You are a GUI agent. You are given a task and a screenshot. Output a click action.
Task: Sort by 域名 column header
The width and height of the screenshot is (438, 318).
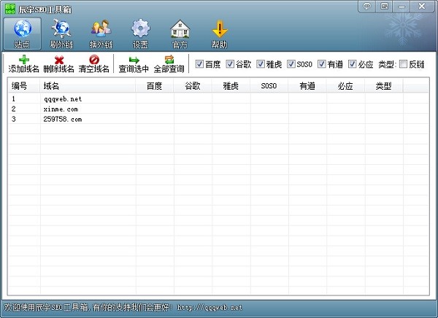pyautogui.click(x=88, y=86)
